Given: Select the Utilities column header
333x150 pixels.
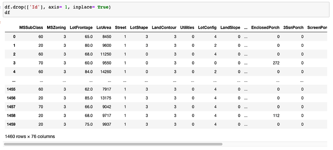Looking at the screenshot, I should pos(187,28).
